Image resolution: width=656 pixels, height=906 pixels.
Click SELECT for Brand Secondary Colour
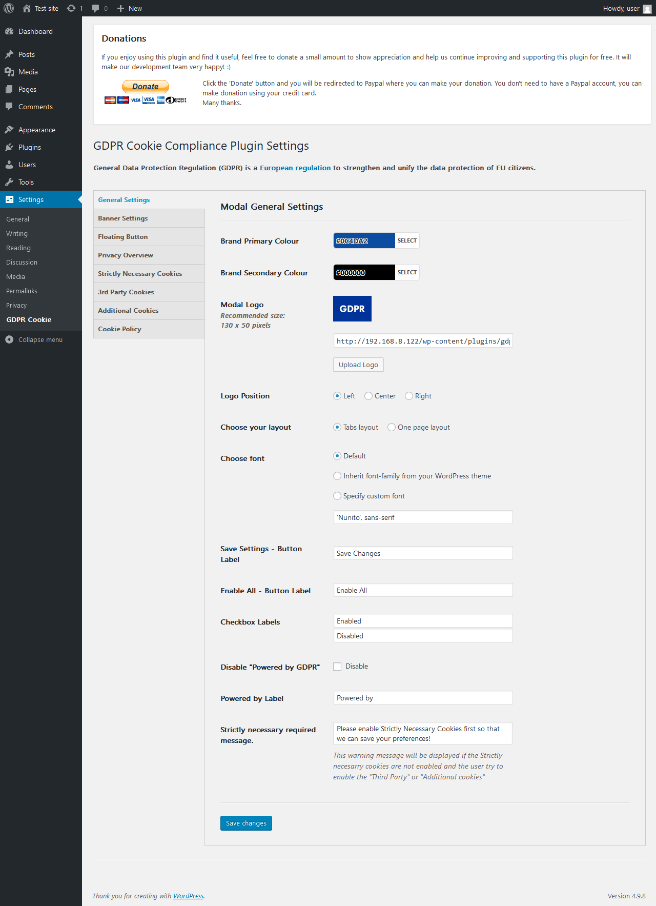(x=407, y=272)
